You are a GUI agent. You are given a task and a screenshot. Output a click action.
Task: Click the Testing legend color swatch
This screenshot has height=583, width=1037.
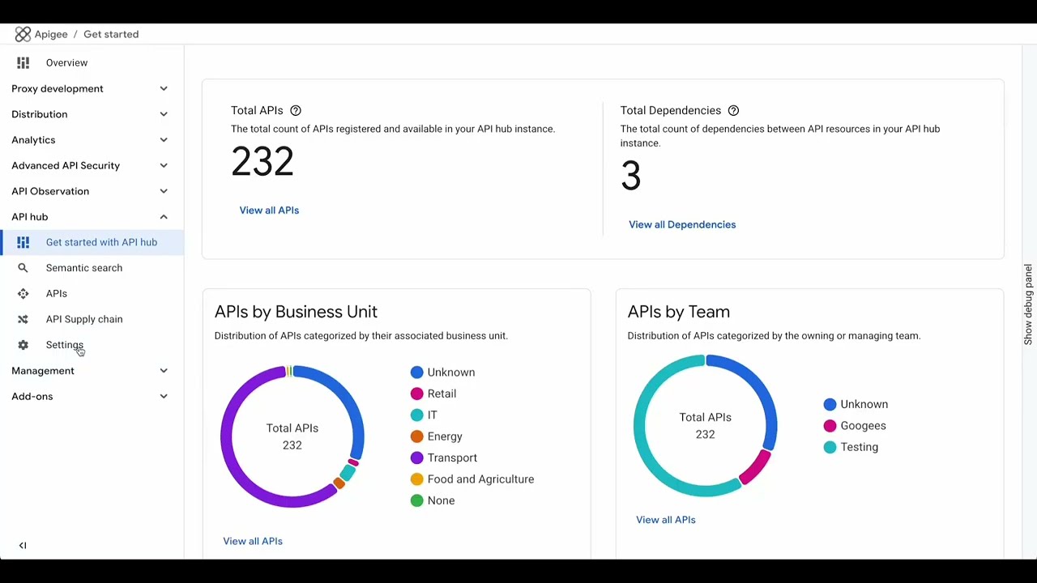pos(830,447)
